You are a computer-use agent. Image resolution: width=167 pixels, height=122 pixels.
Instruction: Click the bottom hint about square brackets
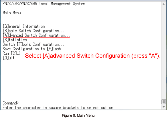click(x=58, y=107)
